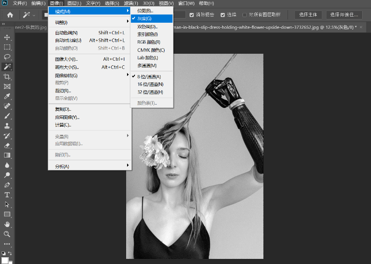Select the Move tool

pos(7,37)
